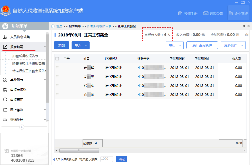Open the 导入 dropdown button
Viewport: 252px width, 165px height.
(x=81, y=45)
